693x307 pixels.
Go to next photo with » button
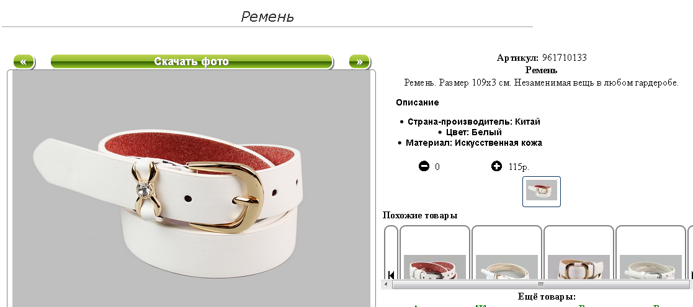360,62
